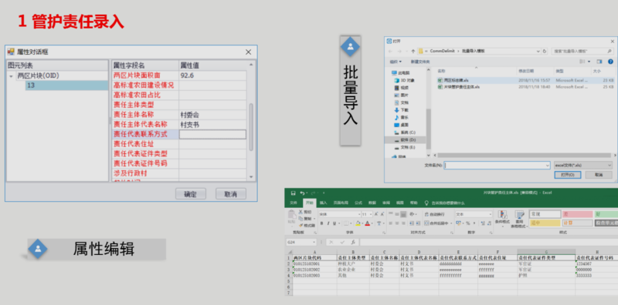Click the Increase Font Size icon in Excel
618x305 pixels.
coord(376,214)
